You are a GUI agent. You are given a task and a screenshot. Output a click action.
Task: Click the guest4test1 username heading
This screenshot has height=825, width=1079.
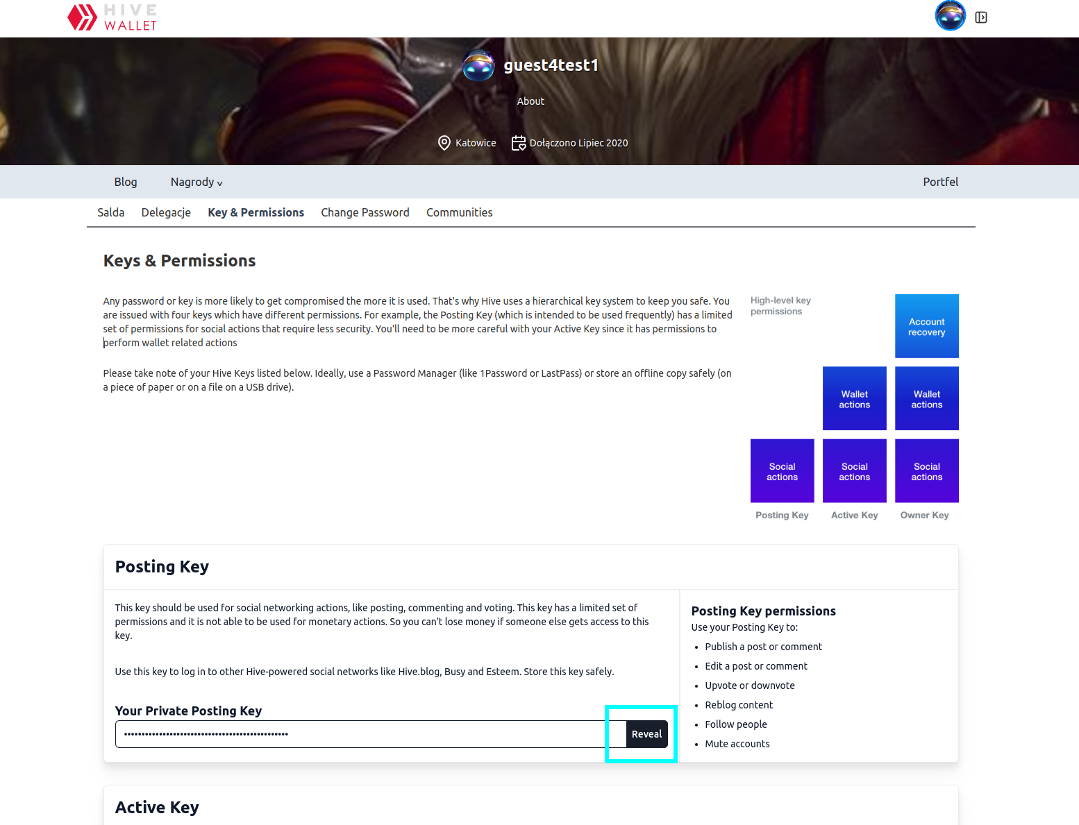[551, 65]
